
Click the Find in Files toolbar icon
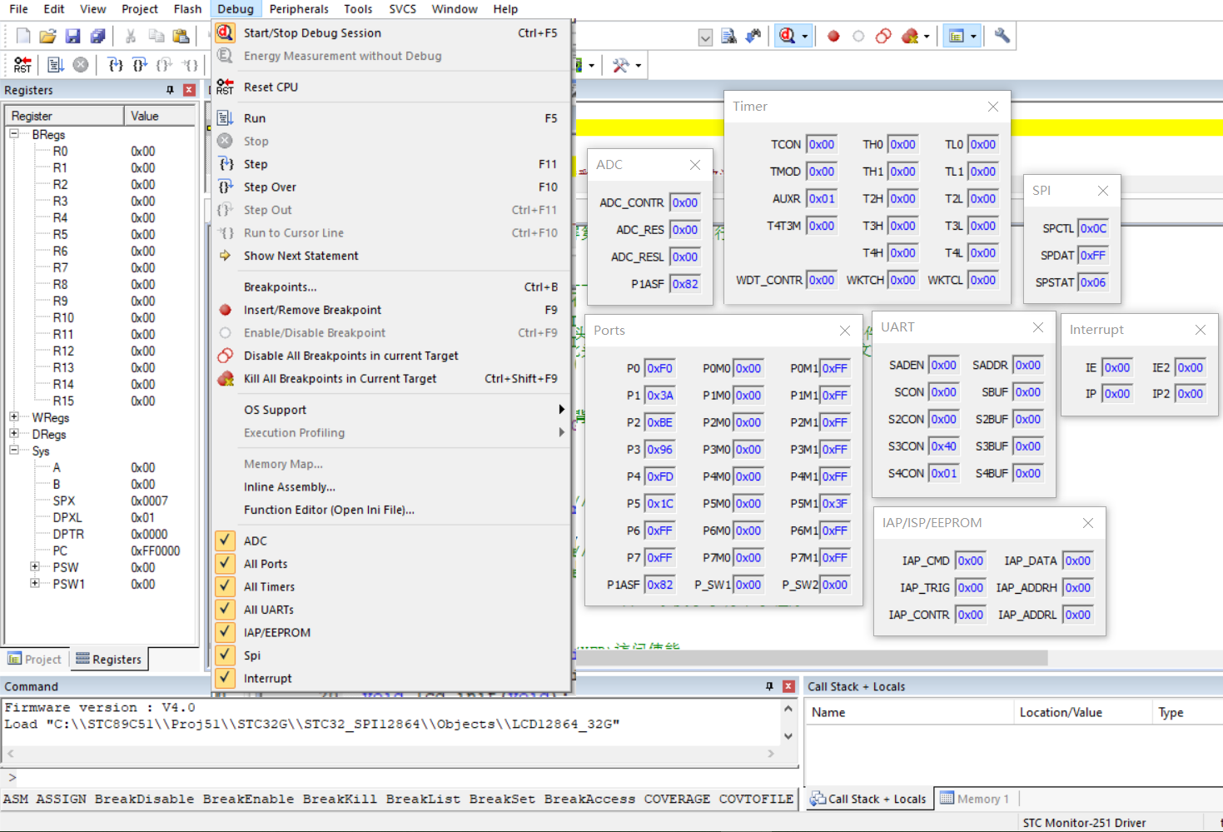(x=729, y=36)
